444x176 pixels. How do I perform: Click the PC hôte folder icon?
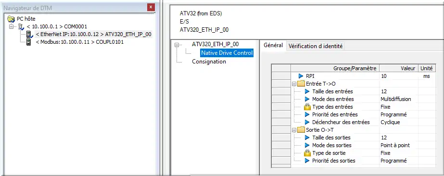coord(11,19)
